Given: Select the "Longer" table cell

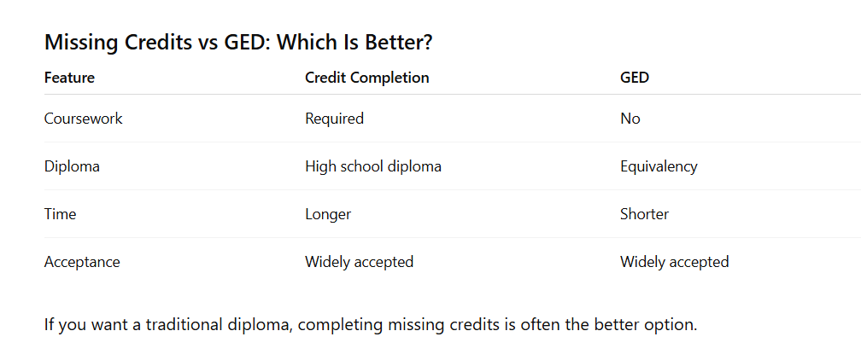Looking at the screenshot, I should tap(327, 214).
